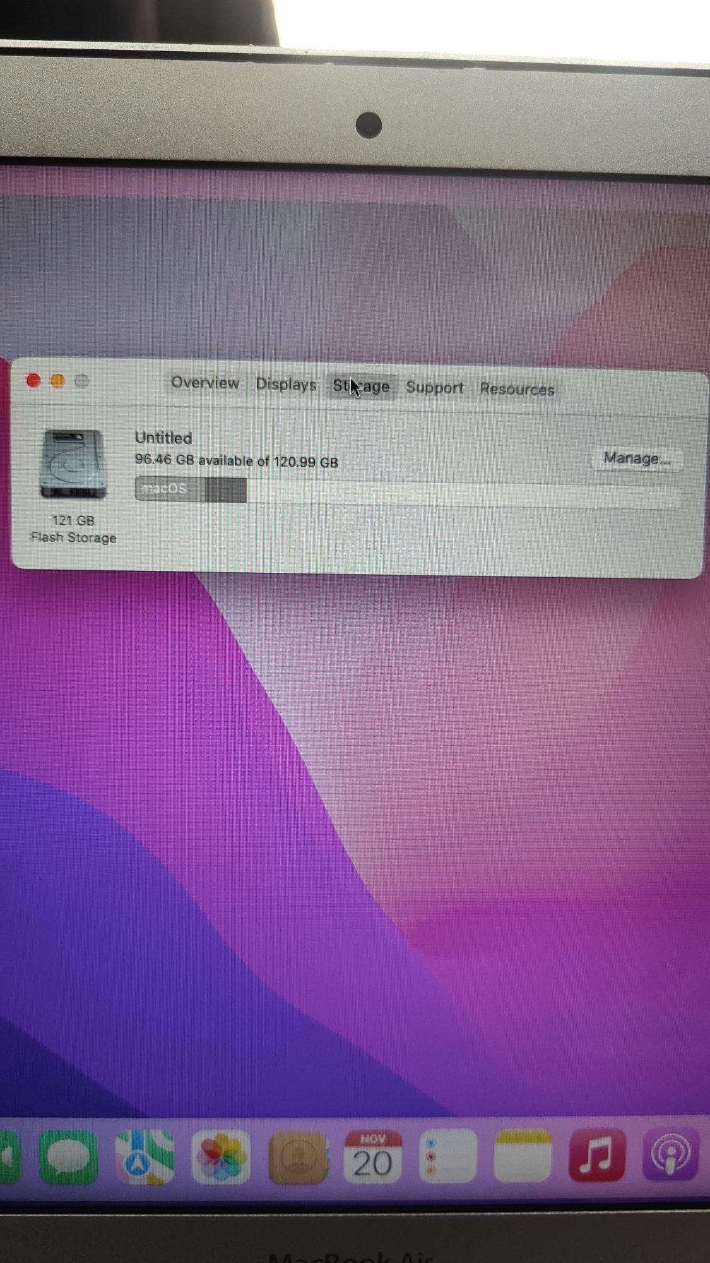The image size is (710, 1263).
Task: Close the About This Mac window
Action: pyautogui.click(x=33, y=380)
